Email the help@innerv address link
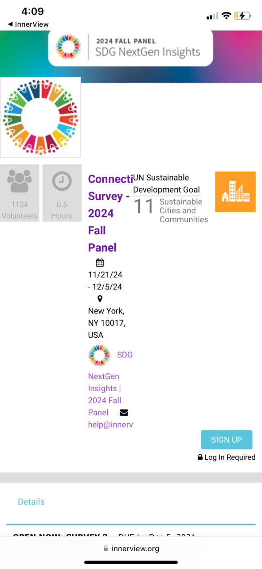This screenshot has height=569, width=262. click(110, 425)
